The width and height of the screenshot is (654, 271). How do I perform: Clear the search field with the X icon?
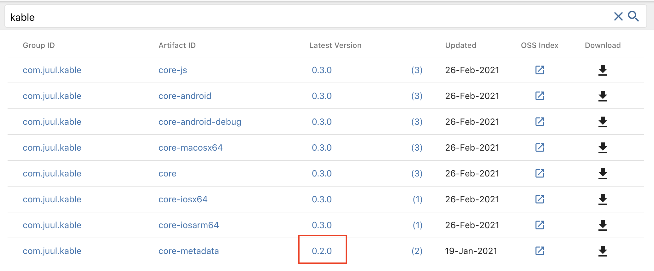click(x=618, y=16)
